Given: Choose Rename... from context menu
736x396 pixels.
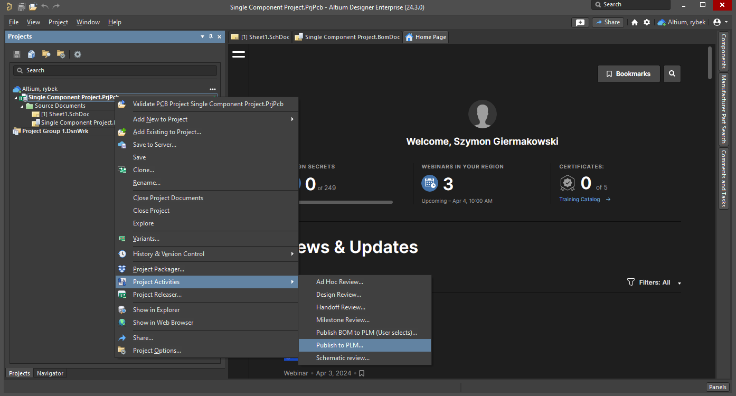Looking at the screenshot, I should pos(207,183).
